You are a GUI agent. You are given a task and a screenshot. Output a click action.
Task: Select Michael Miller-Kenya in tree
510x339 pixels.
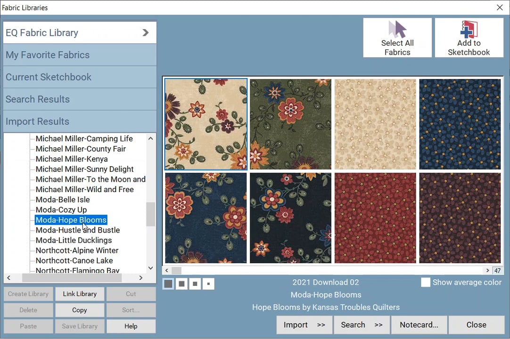tap(72, 159)
